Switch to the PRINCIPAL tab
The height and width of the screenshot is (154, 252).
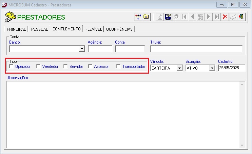click(16, 29)
